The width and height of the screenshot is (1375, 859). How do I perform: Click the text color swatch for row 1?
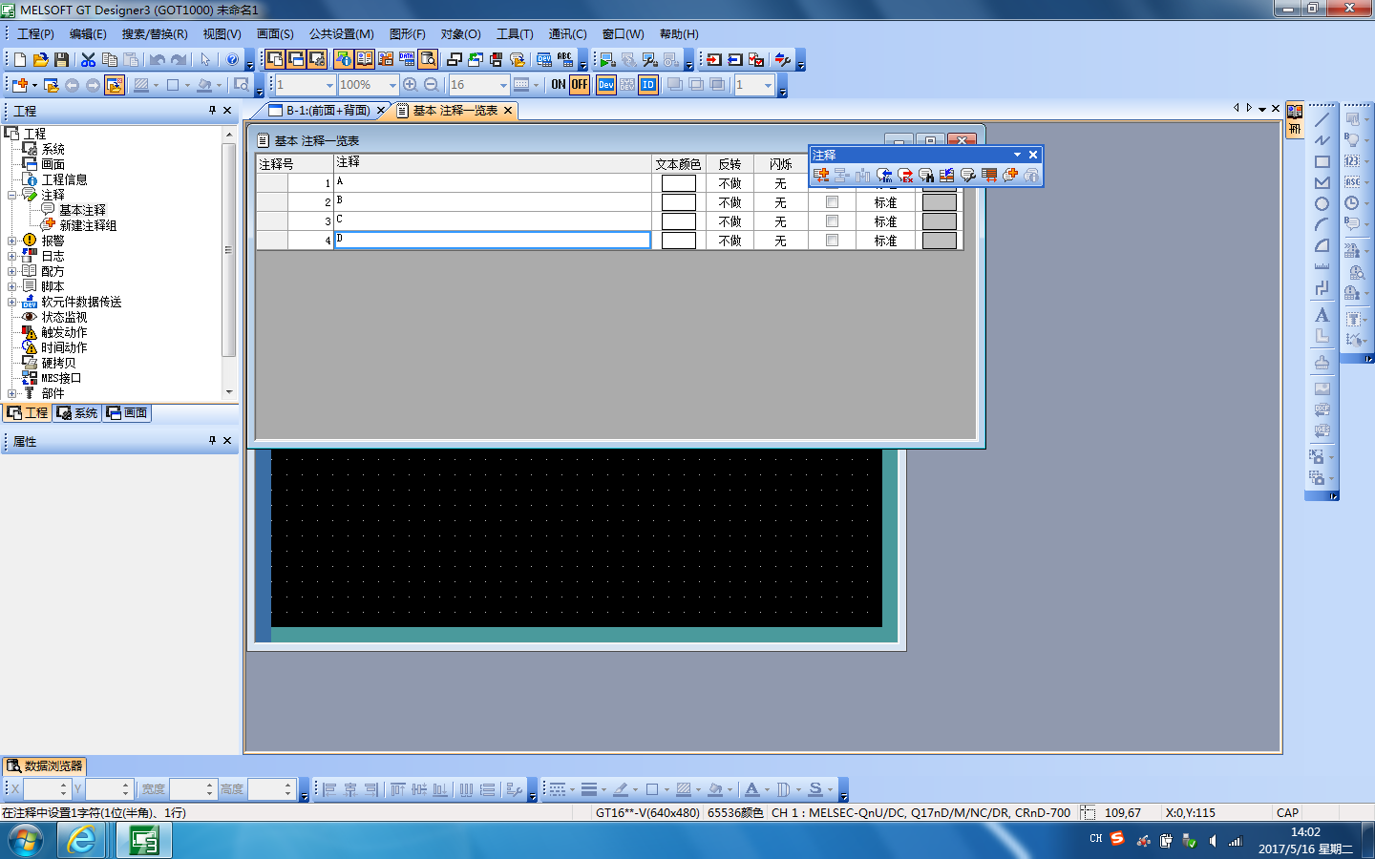point(678,183)
